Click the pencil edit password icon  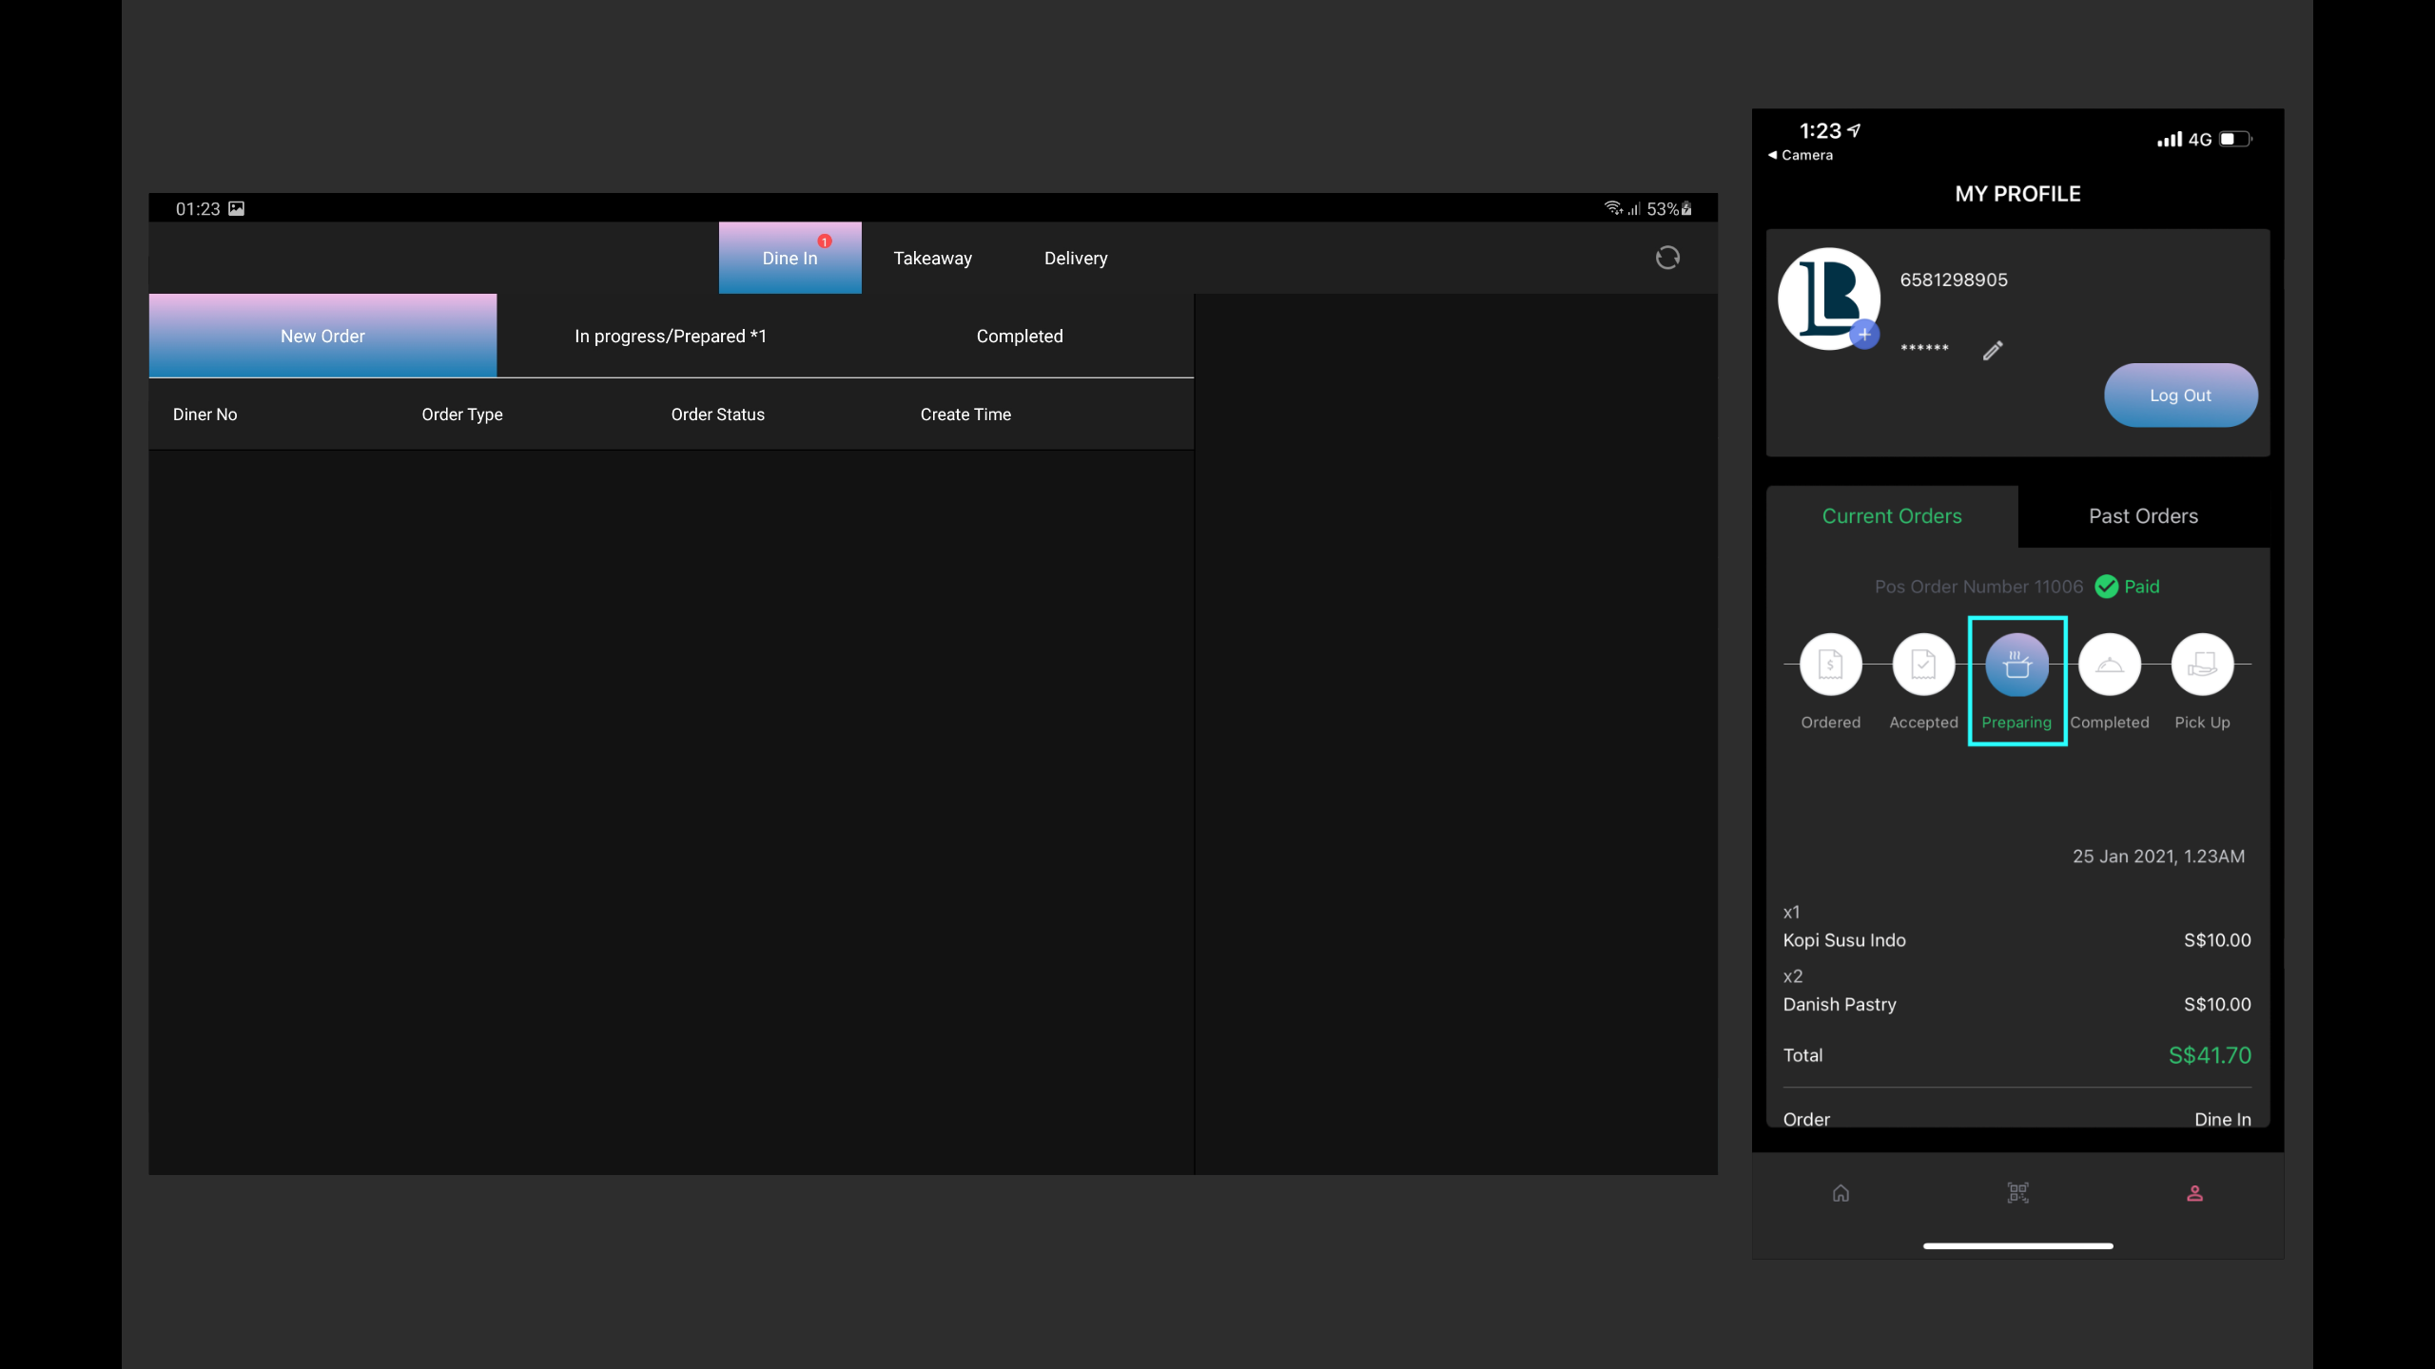pyautogui.click(x=1993, y=351)
